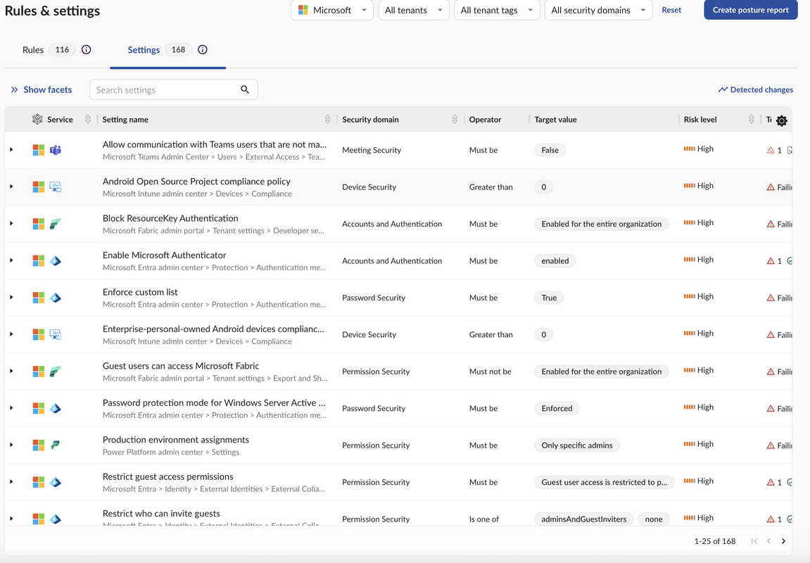Expand the Restrict guest access permissions row
This screenshot has height=563, width=810.
tap(11, 482)
